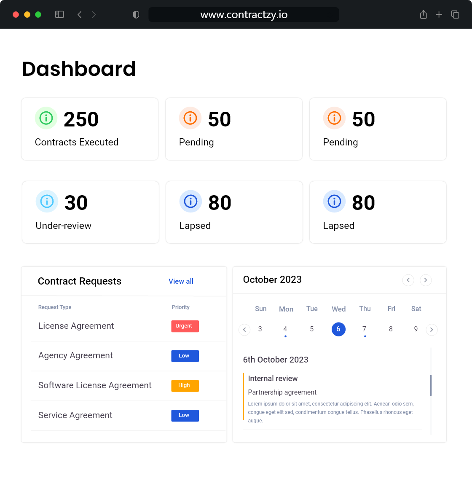Image resolution: width=472 pixels, height=489 pixels.
Task: Click the info icon on the second Pending card
Action: click(334, 118)
